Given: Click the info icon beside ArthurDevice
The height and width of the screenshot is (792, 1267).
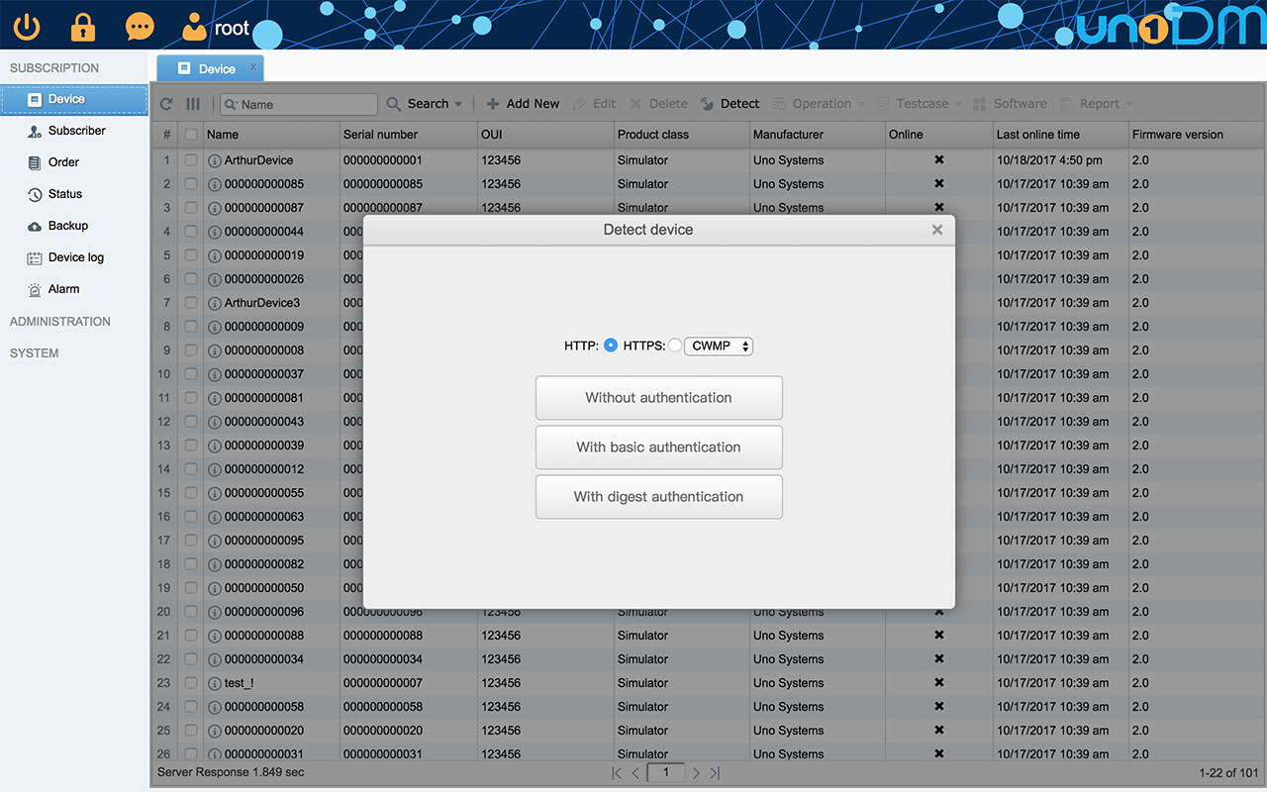Looking at the screenshot, I should coord(214,160).
